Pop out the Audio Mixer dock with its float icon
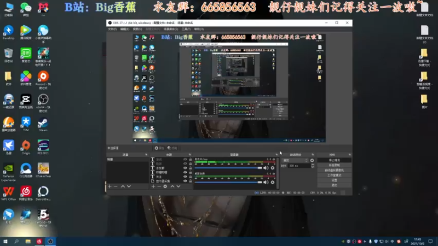This screenshot has height=246, width=438. coord(276,155)
